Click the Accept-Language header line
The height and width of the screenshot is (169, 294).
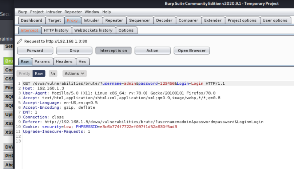click(x=60, y=103)
